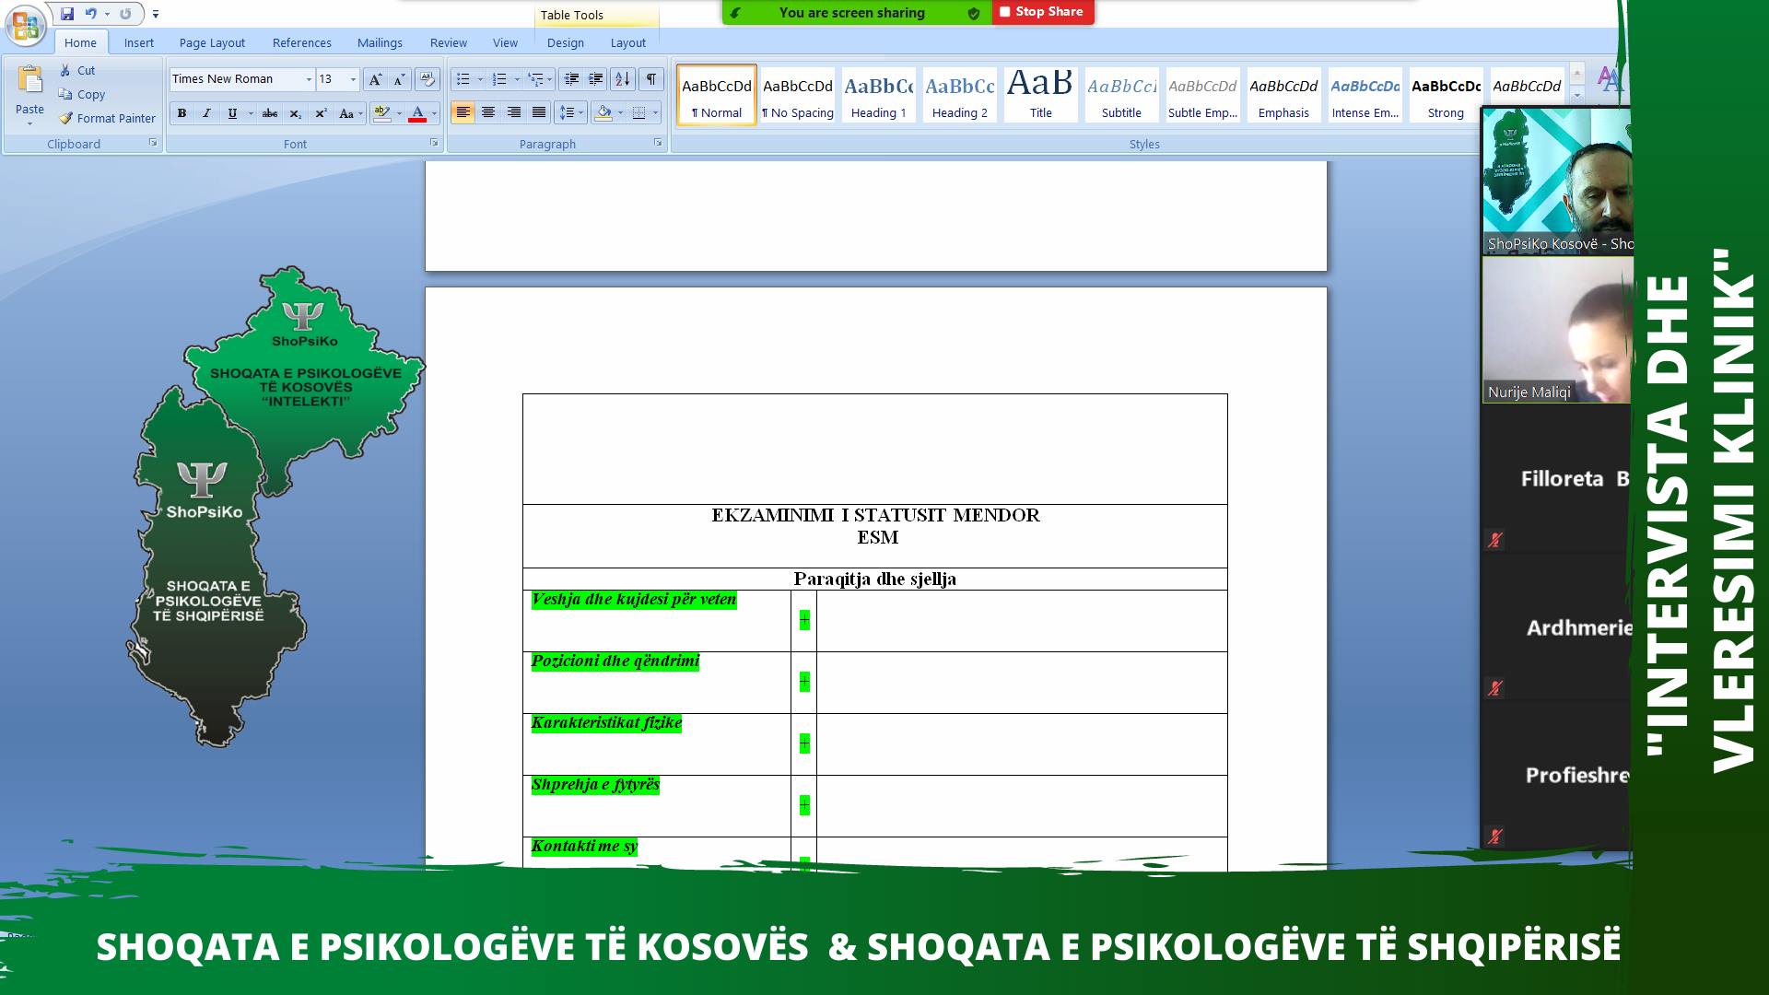
Task: Apply shading color to the cell
Action: (x=603, y=112)
